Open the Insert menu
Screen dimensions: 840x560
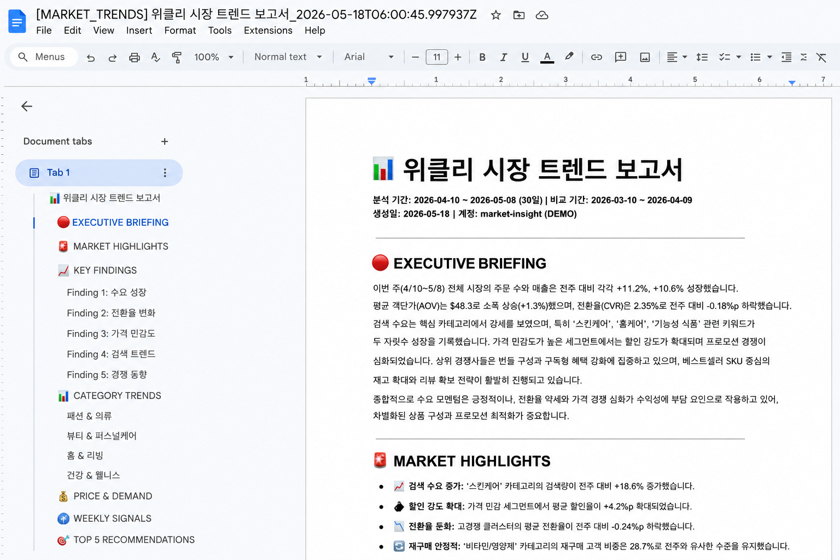[139, 31]
